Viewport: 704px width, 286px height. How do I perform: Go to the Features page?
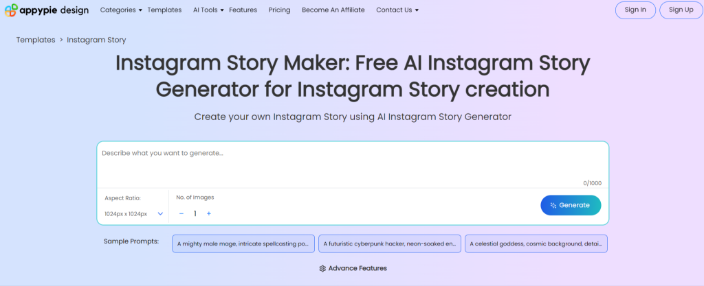243,10
